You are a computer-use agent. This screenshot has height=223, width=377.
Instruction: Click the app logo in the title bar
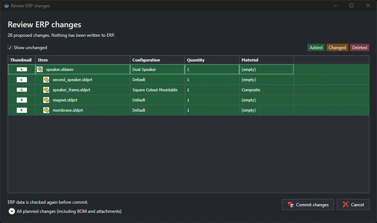(x=6, y=6)
